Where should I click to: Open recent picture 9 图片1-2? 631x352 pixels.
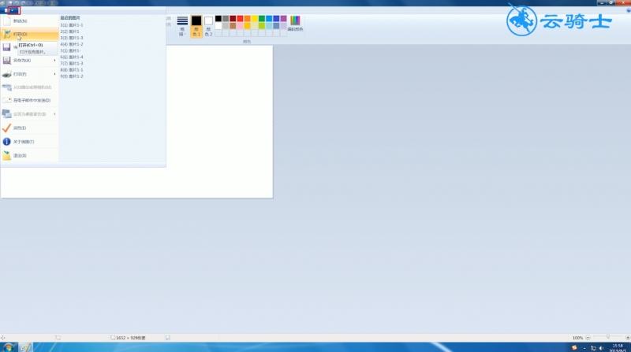[72, 76]
